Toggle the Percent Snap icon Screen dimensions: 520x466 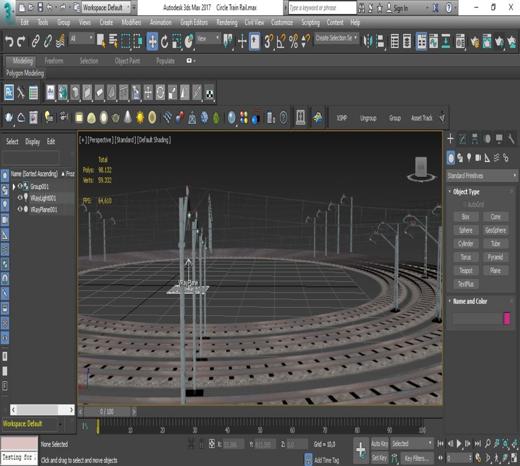coord(293,41)
